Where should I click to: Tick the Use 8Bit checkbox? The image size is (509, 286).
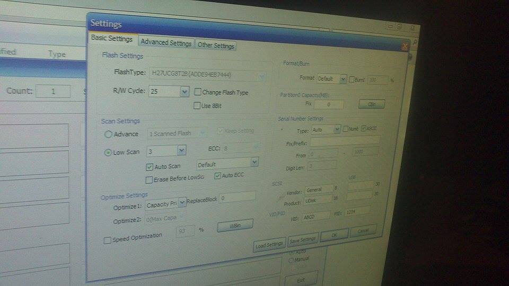[197, 106]
